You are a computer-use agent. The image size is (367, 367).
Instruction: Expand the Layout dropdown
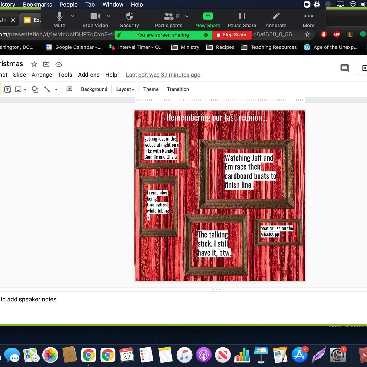(125, 89)
